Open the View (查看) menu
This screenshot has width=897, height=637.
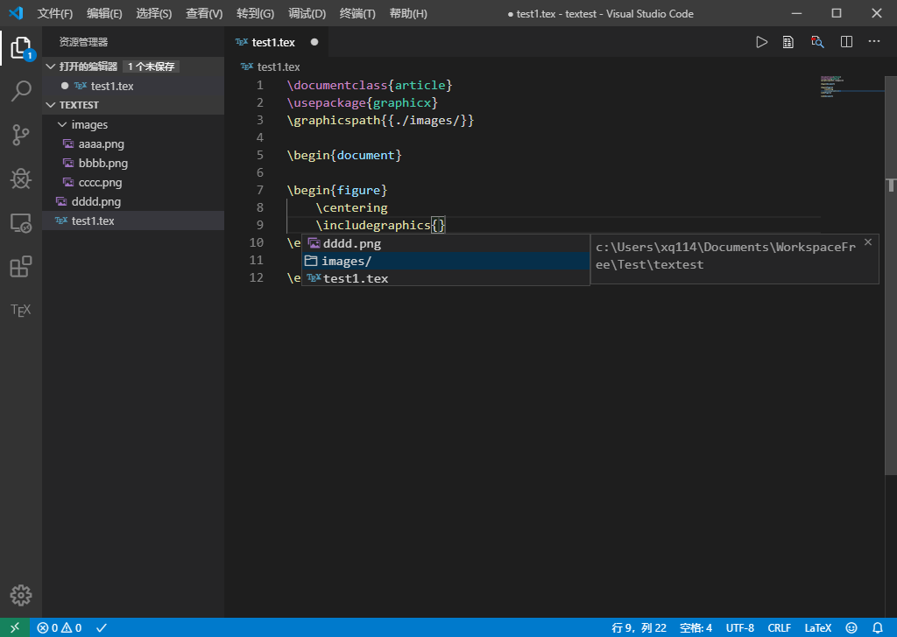(204, 14)
